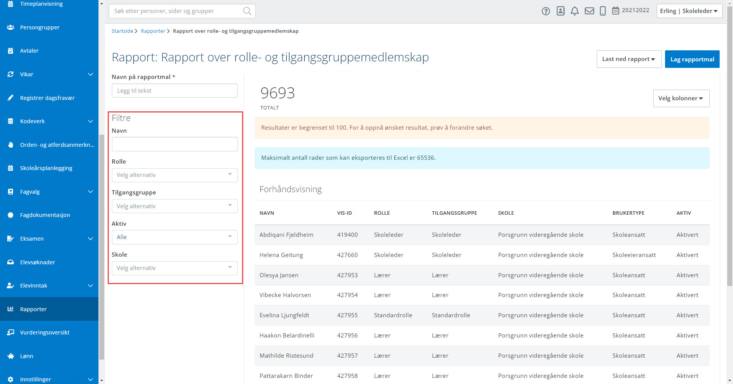The image size is (733, 384).
Task: Click the school year 20212022 calendar icon
Action: pos(615,11)
